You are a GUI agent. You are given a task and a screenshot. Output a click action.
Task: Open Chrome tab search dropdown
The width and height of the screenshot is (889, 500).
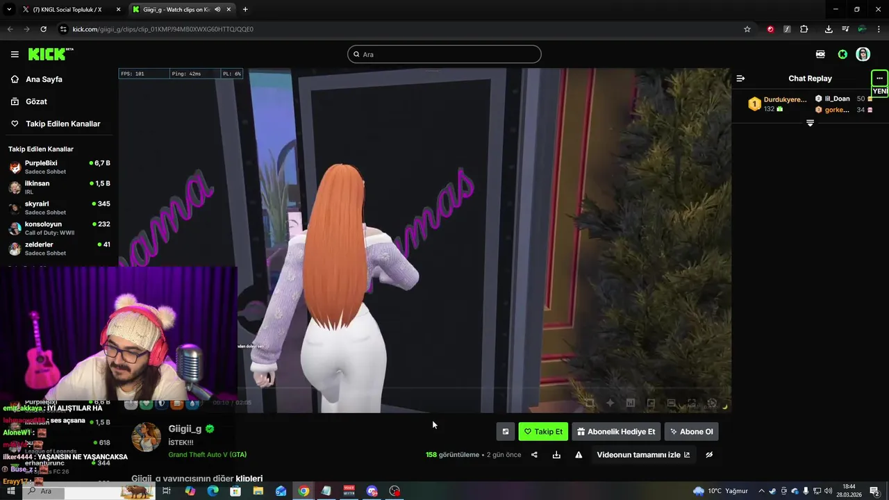[9, 10]
